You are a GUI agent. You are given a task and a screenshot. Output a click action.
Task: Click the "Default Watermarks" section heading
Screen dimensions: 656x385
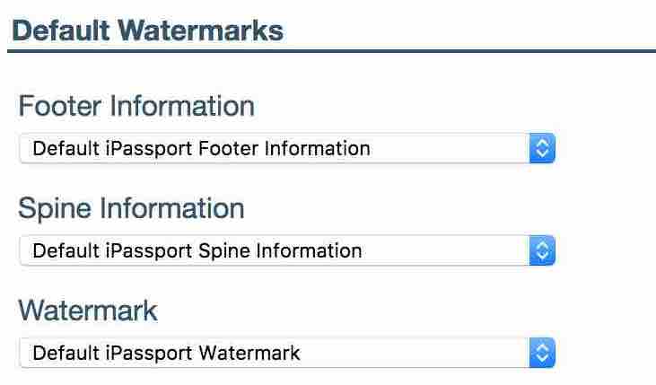pyautogui.click(x=148, y=31)
